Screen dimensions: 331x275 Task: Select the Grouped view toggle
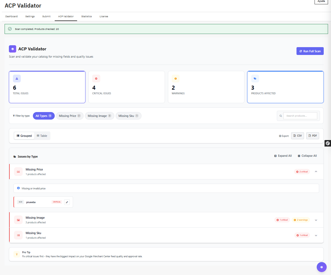pyautogui.click(x=24, y=136)
